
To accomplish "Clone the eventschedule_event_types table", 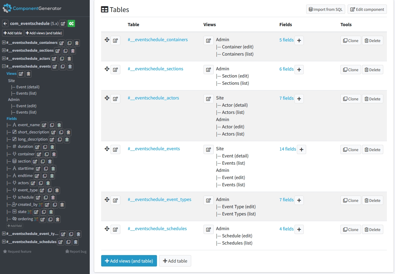I will pyautogui.click(x=350, y=200).
